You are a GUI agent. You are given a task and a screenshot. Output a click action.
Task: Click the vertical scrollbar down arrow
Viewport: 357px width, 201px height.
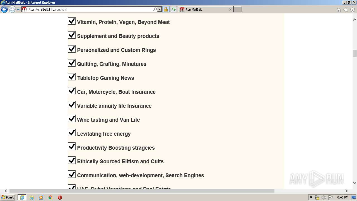pyautogui.click(x=355, y=183)
